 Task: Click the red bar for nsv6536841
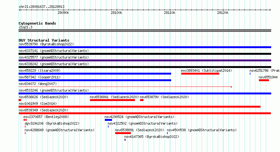(112, 100)
